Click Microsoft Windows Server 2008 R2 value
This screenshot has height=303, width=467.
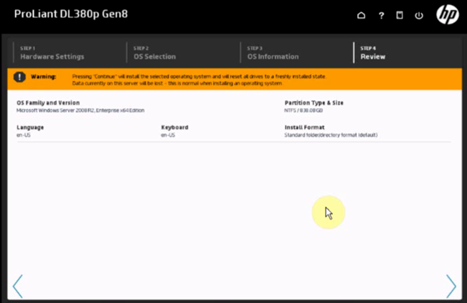(80, 110)
